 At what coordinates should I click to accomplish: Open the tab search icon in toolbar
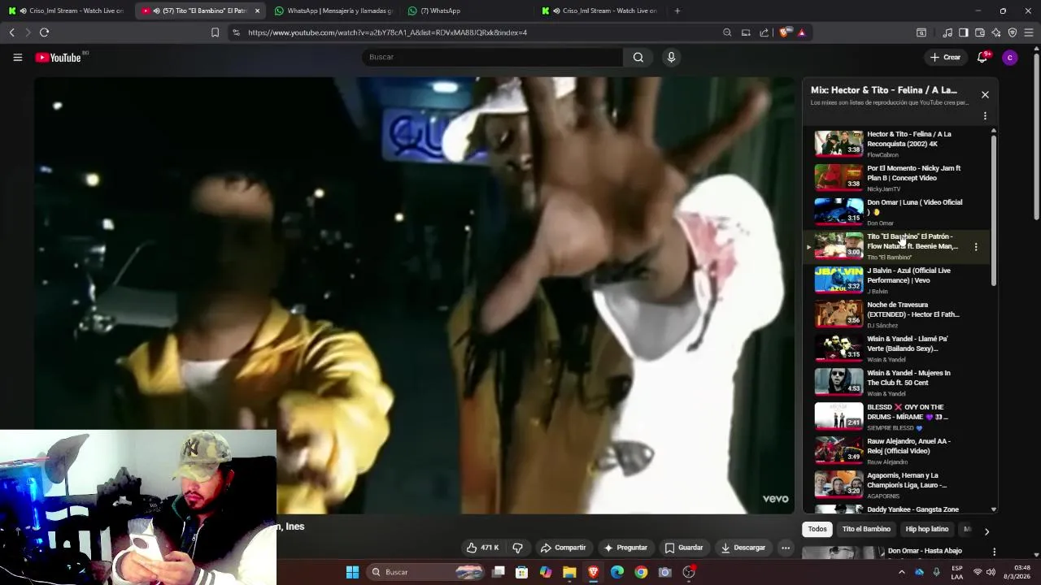[x=921, y=32]
